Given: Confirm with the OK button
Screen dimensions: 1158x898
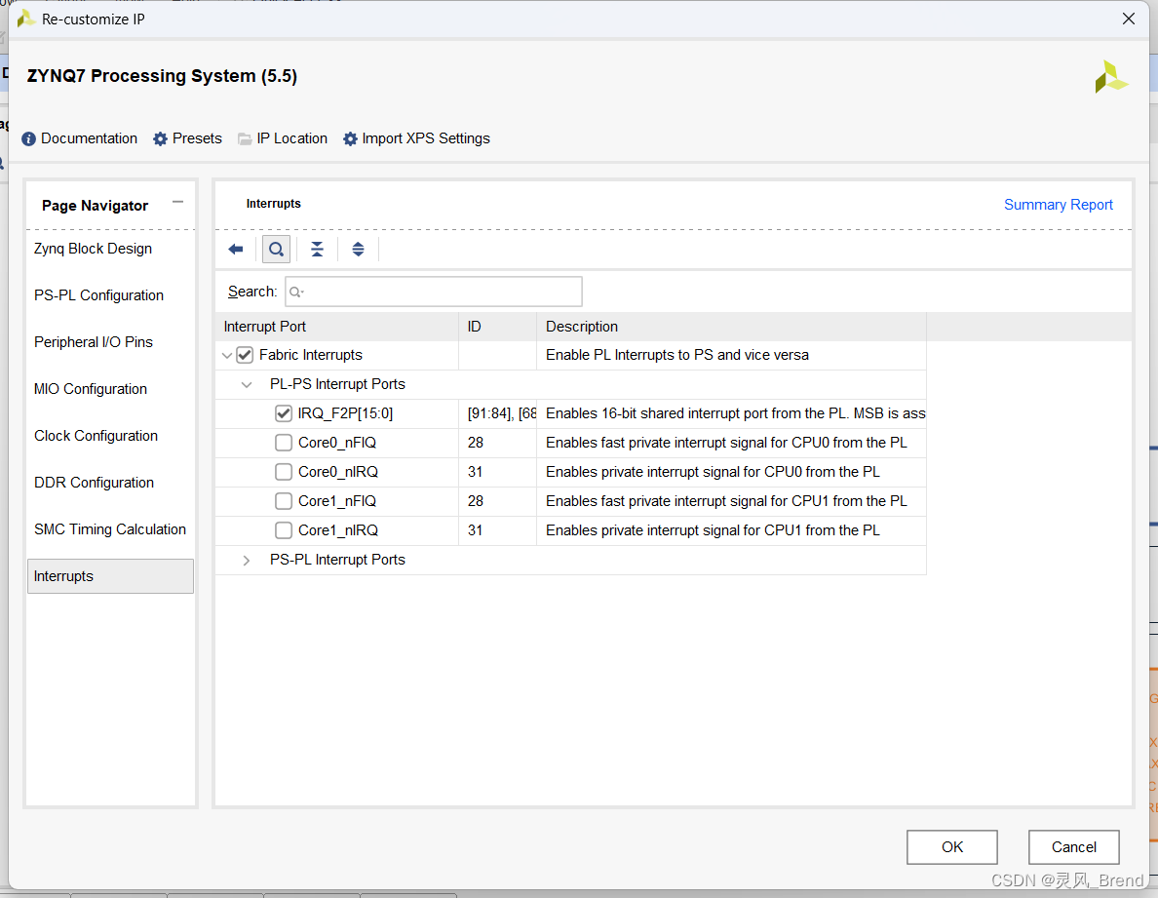Looking at the screenshot, I should [952, 847].
